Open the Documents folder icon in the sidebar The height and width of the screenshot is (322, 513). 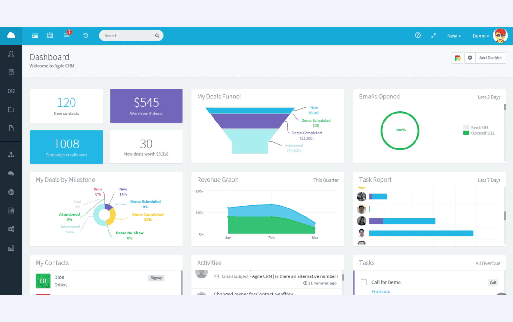(11, 109)
